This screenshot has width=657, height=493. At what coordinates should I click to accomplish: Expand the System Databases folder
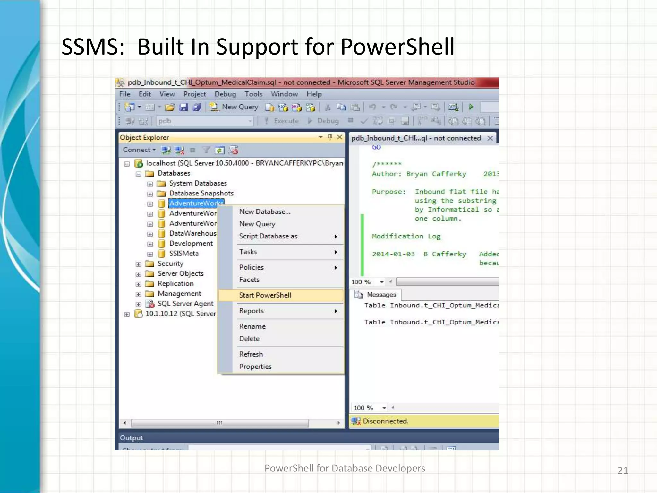tap(150, 184)
